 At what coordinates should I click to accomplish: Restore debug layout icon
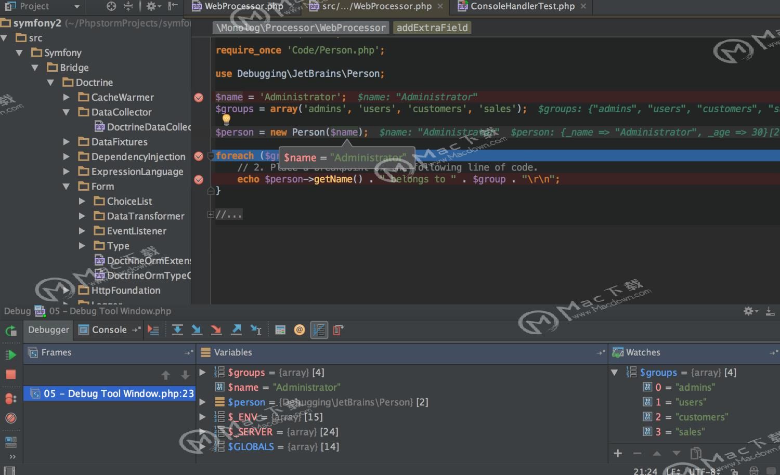coord(10,442)
